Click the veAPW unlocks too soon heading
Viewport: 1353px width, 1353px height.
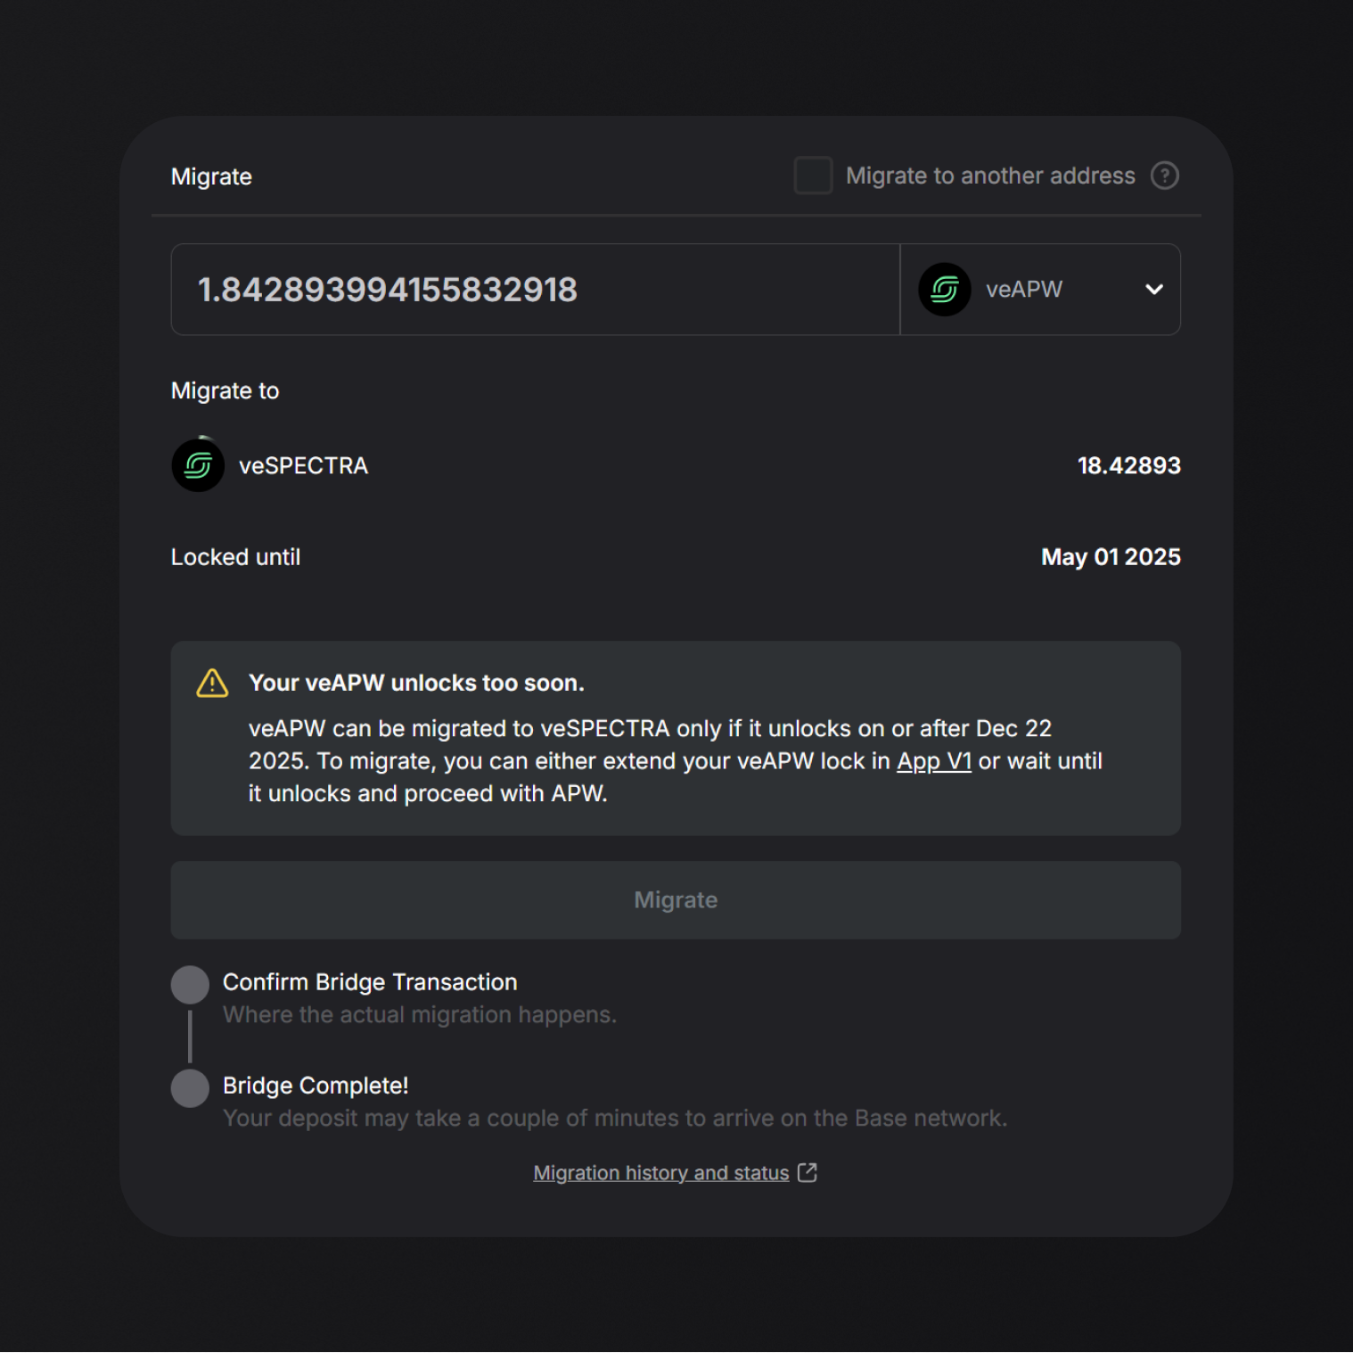pos(416,683)
